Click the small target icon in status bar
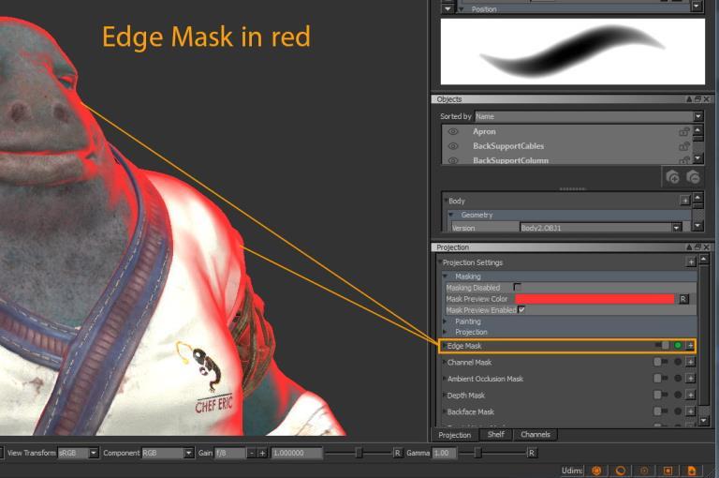Viewport: 719px width, 478px height. [644, 471]
